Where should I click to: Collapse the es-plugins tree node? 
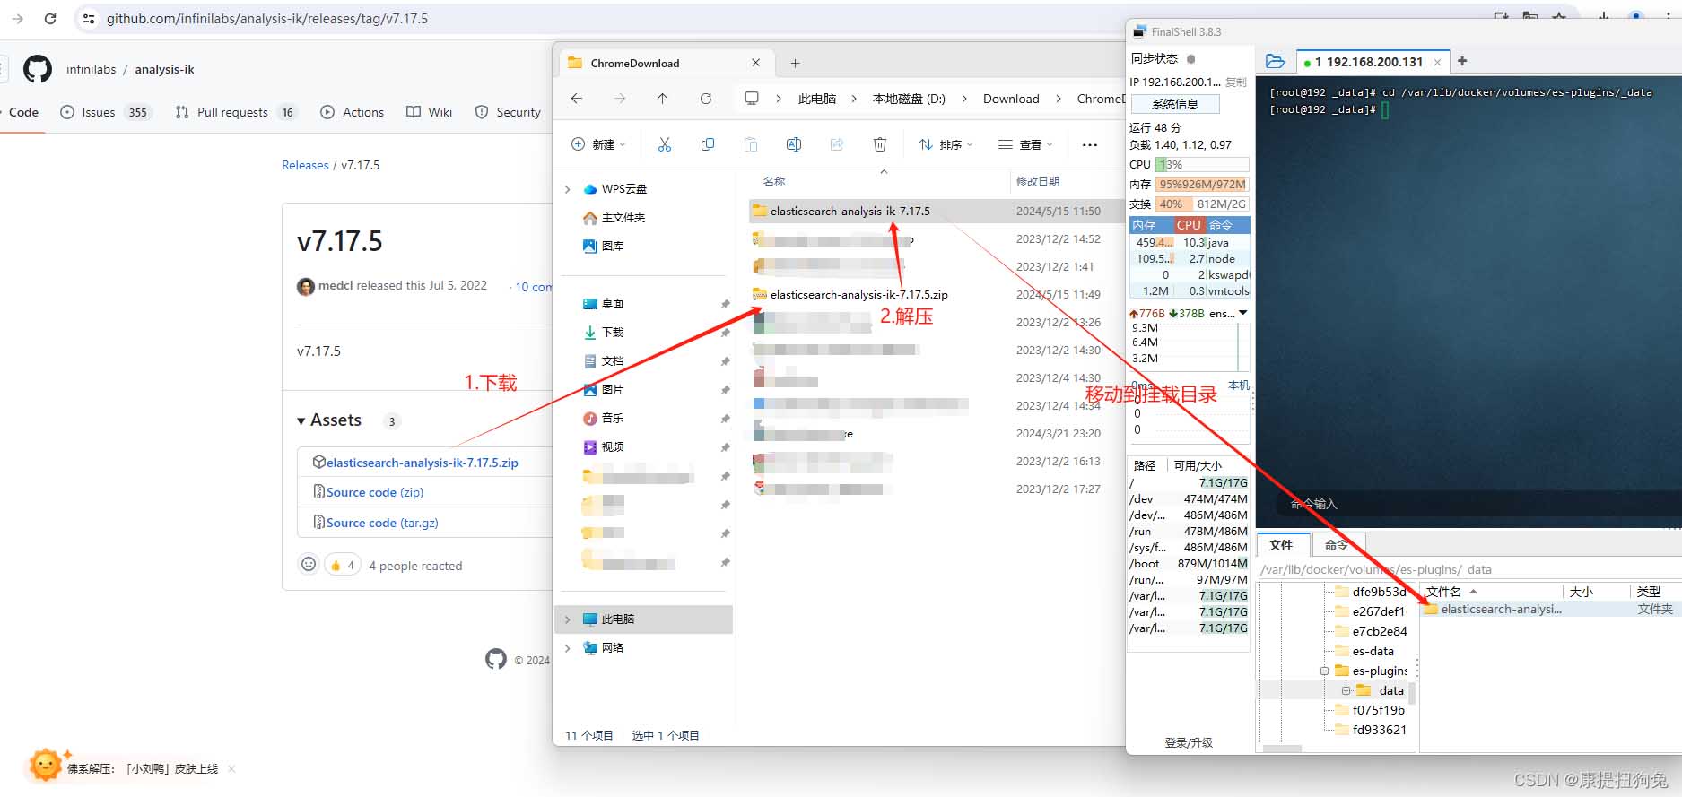point(1324,671)
